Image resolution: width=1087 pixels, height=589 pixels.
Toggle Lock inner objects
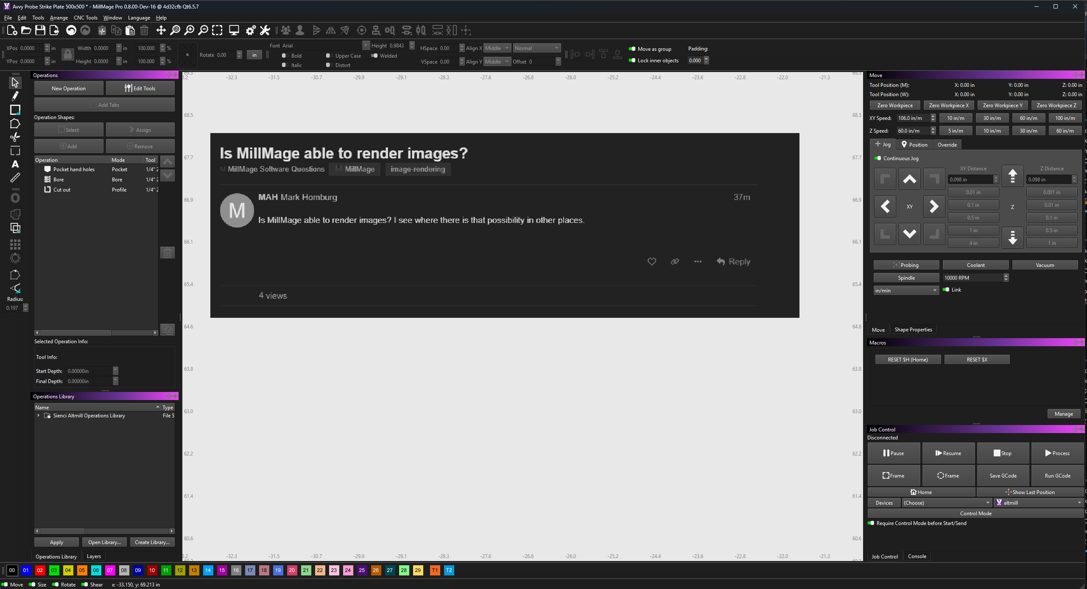pos(632,60)
